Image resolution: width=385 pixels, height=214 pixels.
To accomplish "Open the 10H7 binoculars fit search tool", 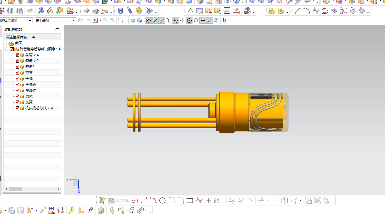I will [x=247, y=11].
